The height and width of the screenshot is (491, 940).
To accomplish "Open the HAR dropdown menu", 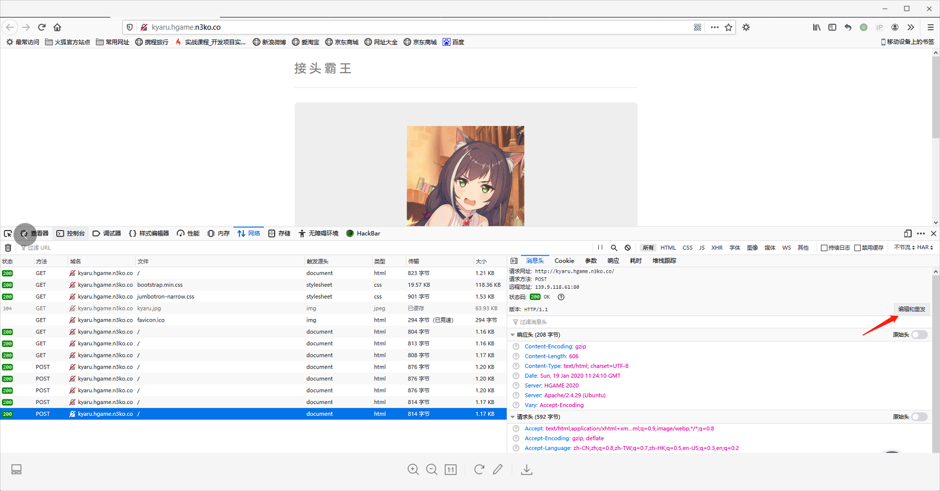I will click(x=925, y=248).
